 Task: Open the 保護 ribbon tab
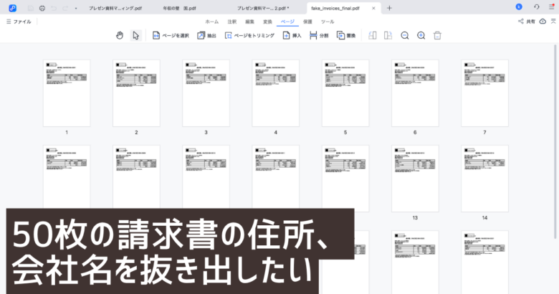[307, 22]
